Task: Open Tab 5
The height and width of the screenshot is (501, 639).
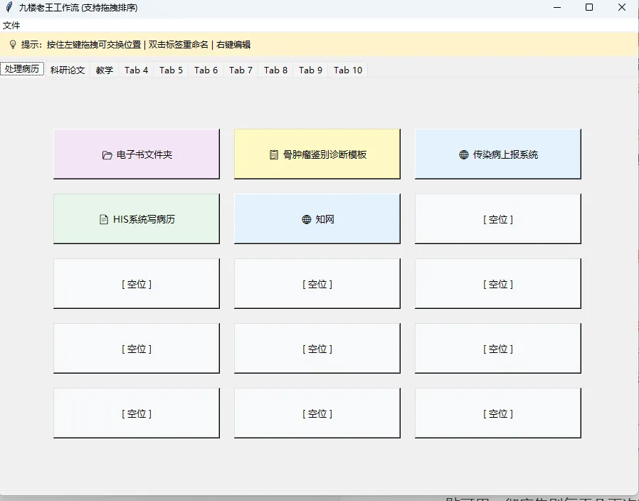Action: (171, 70)
